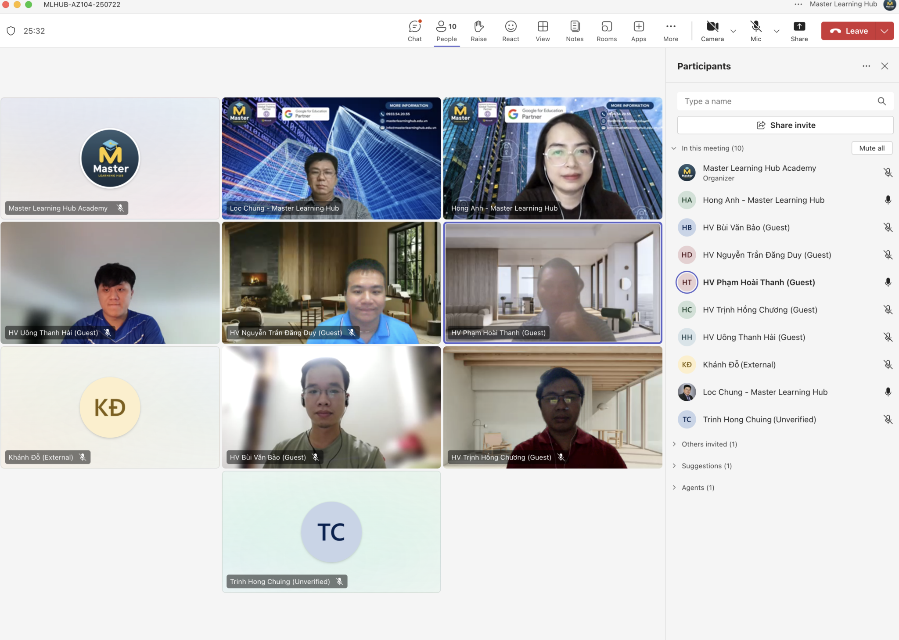Click the search icon in Participants panel
899x640 pixels.
pos(882,101)
